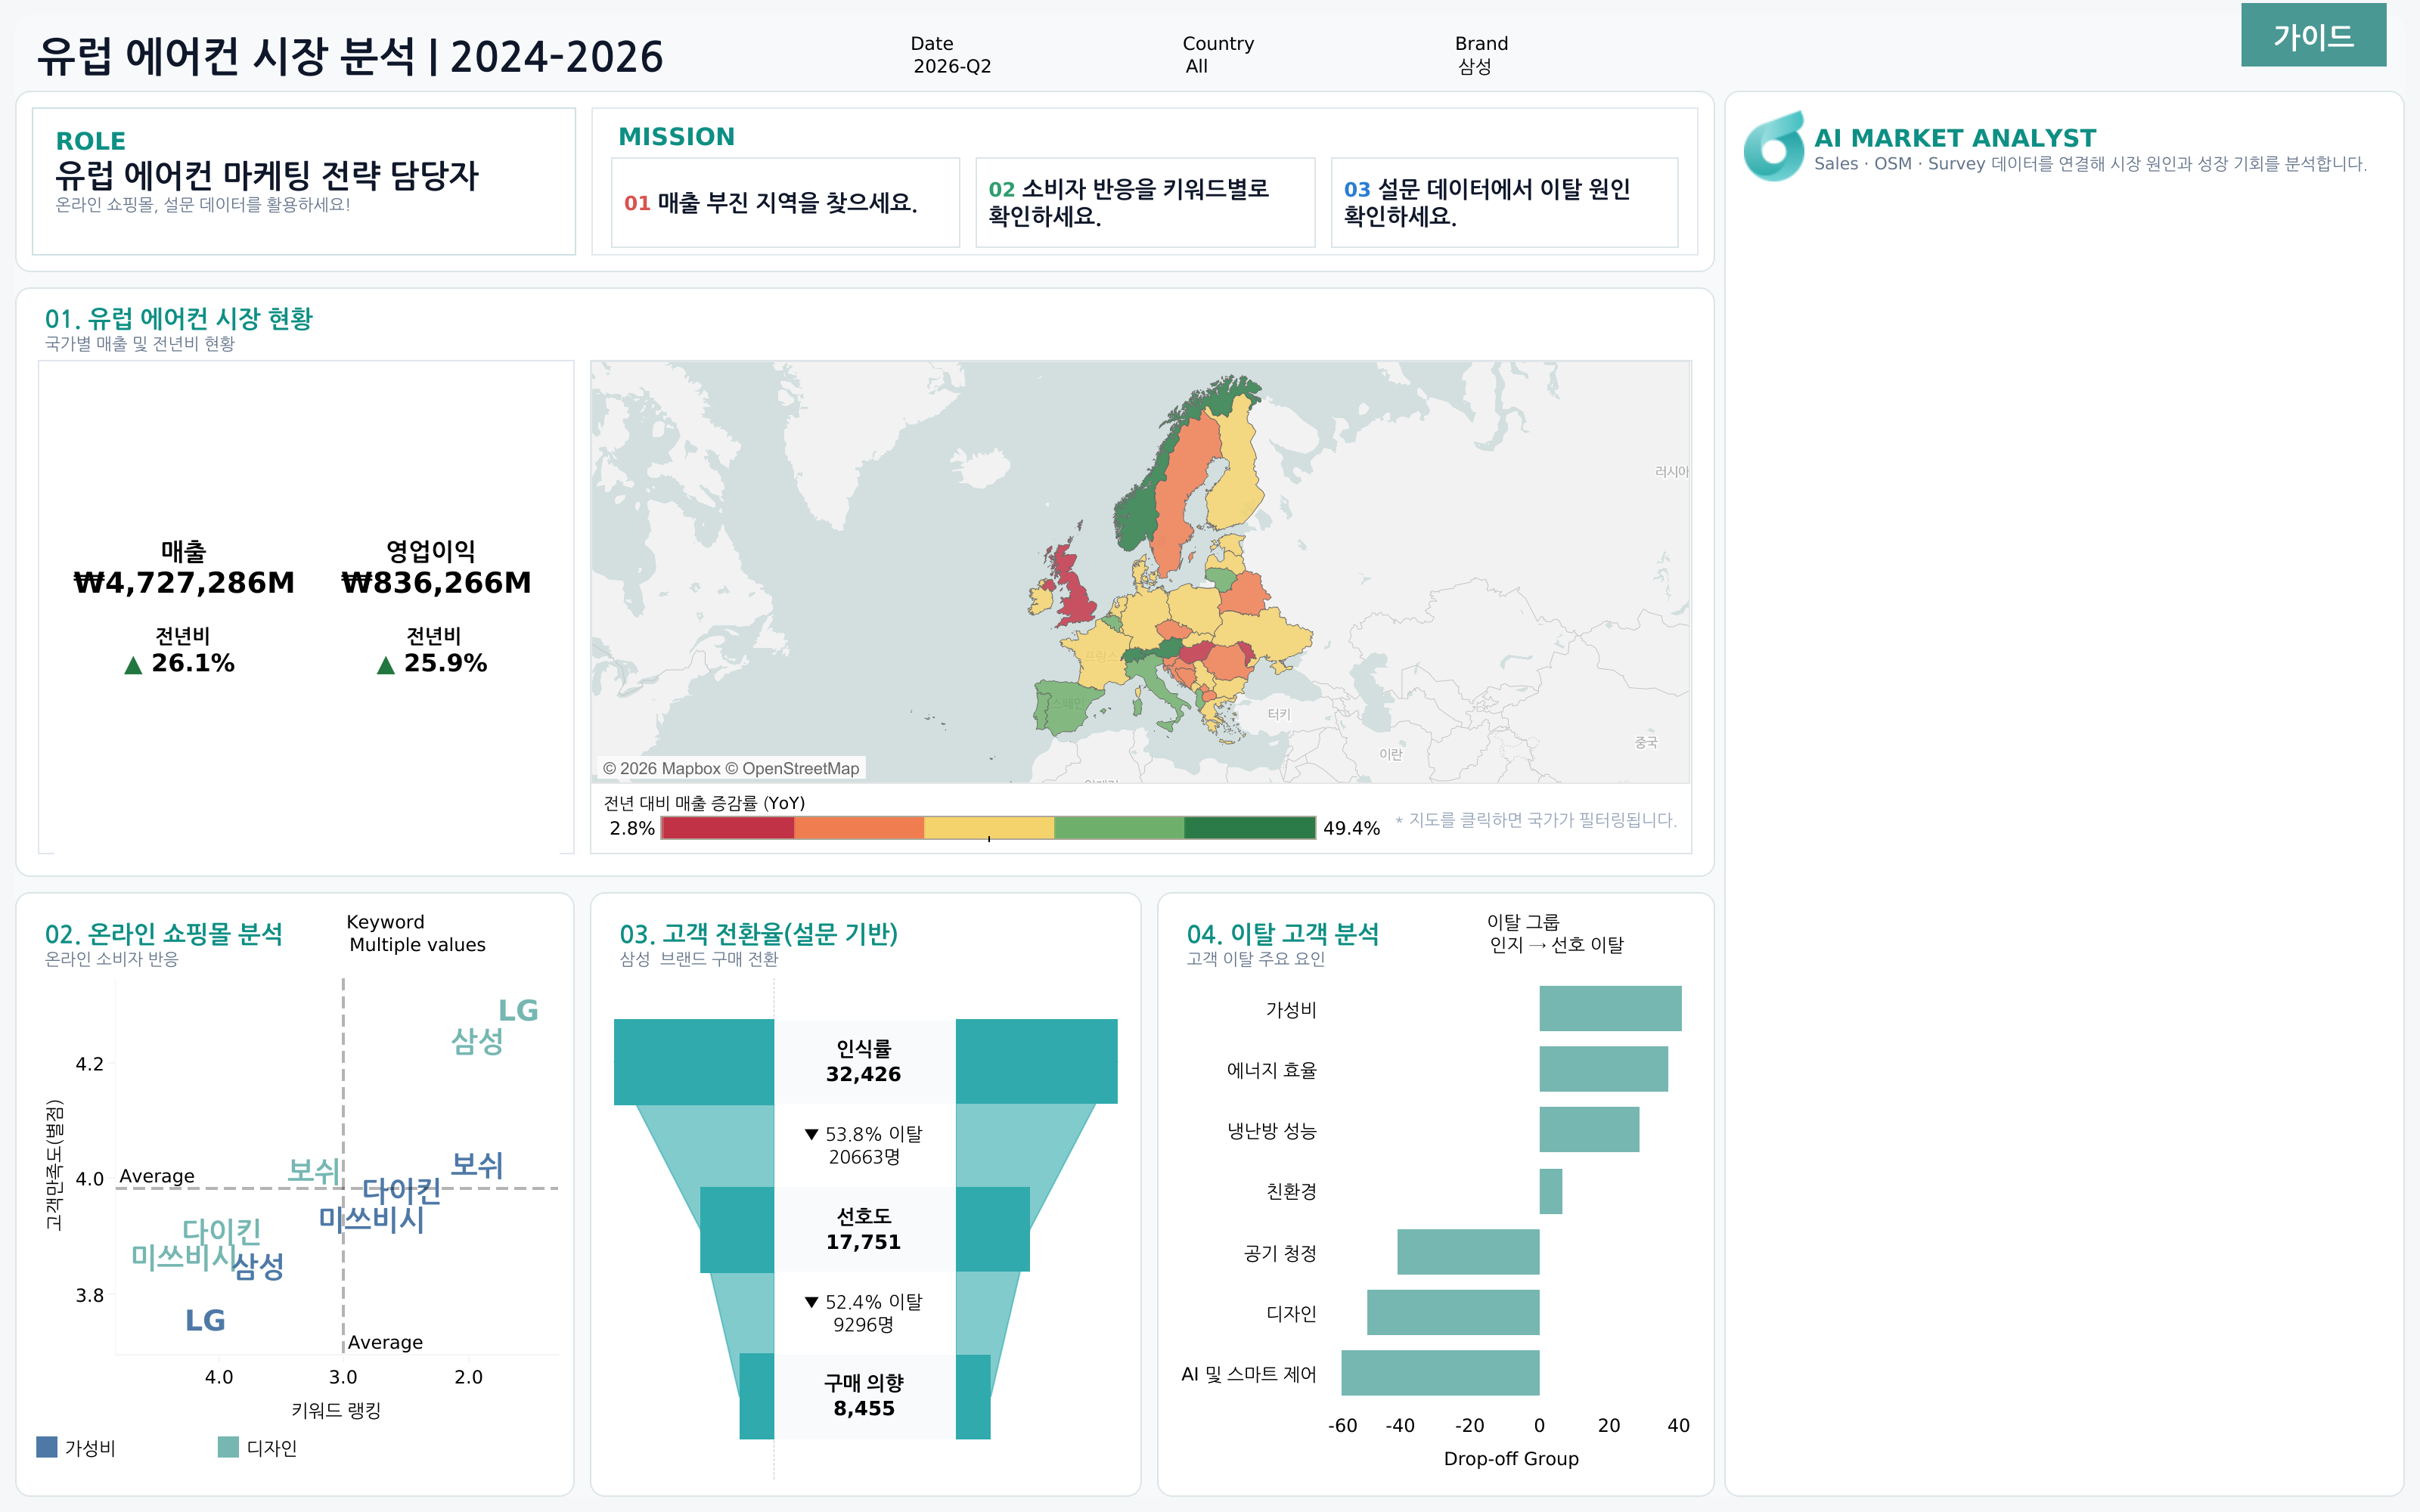Viewport: 2420px width, 1512px height.
Task: Select mission 03 설문 데이터 이탈 원인 card
Action: pyautogui.click(x=1504, y=202)
